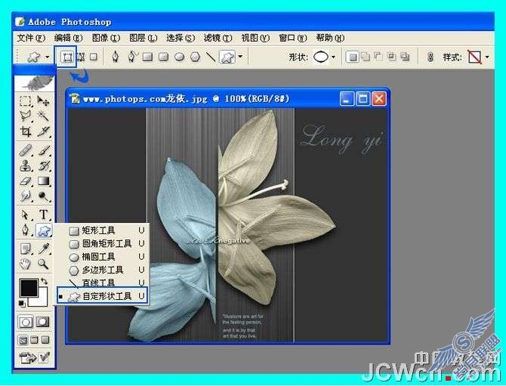Open the Notes tool

pos(26,249)
